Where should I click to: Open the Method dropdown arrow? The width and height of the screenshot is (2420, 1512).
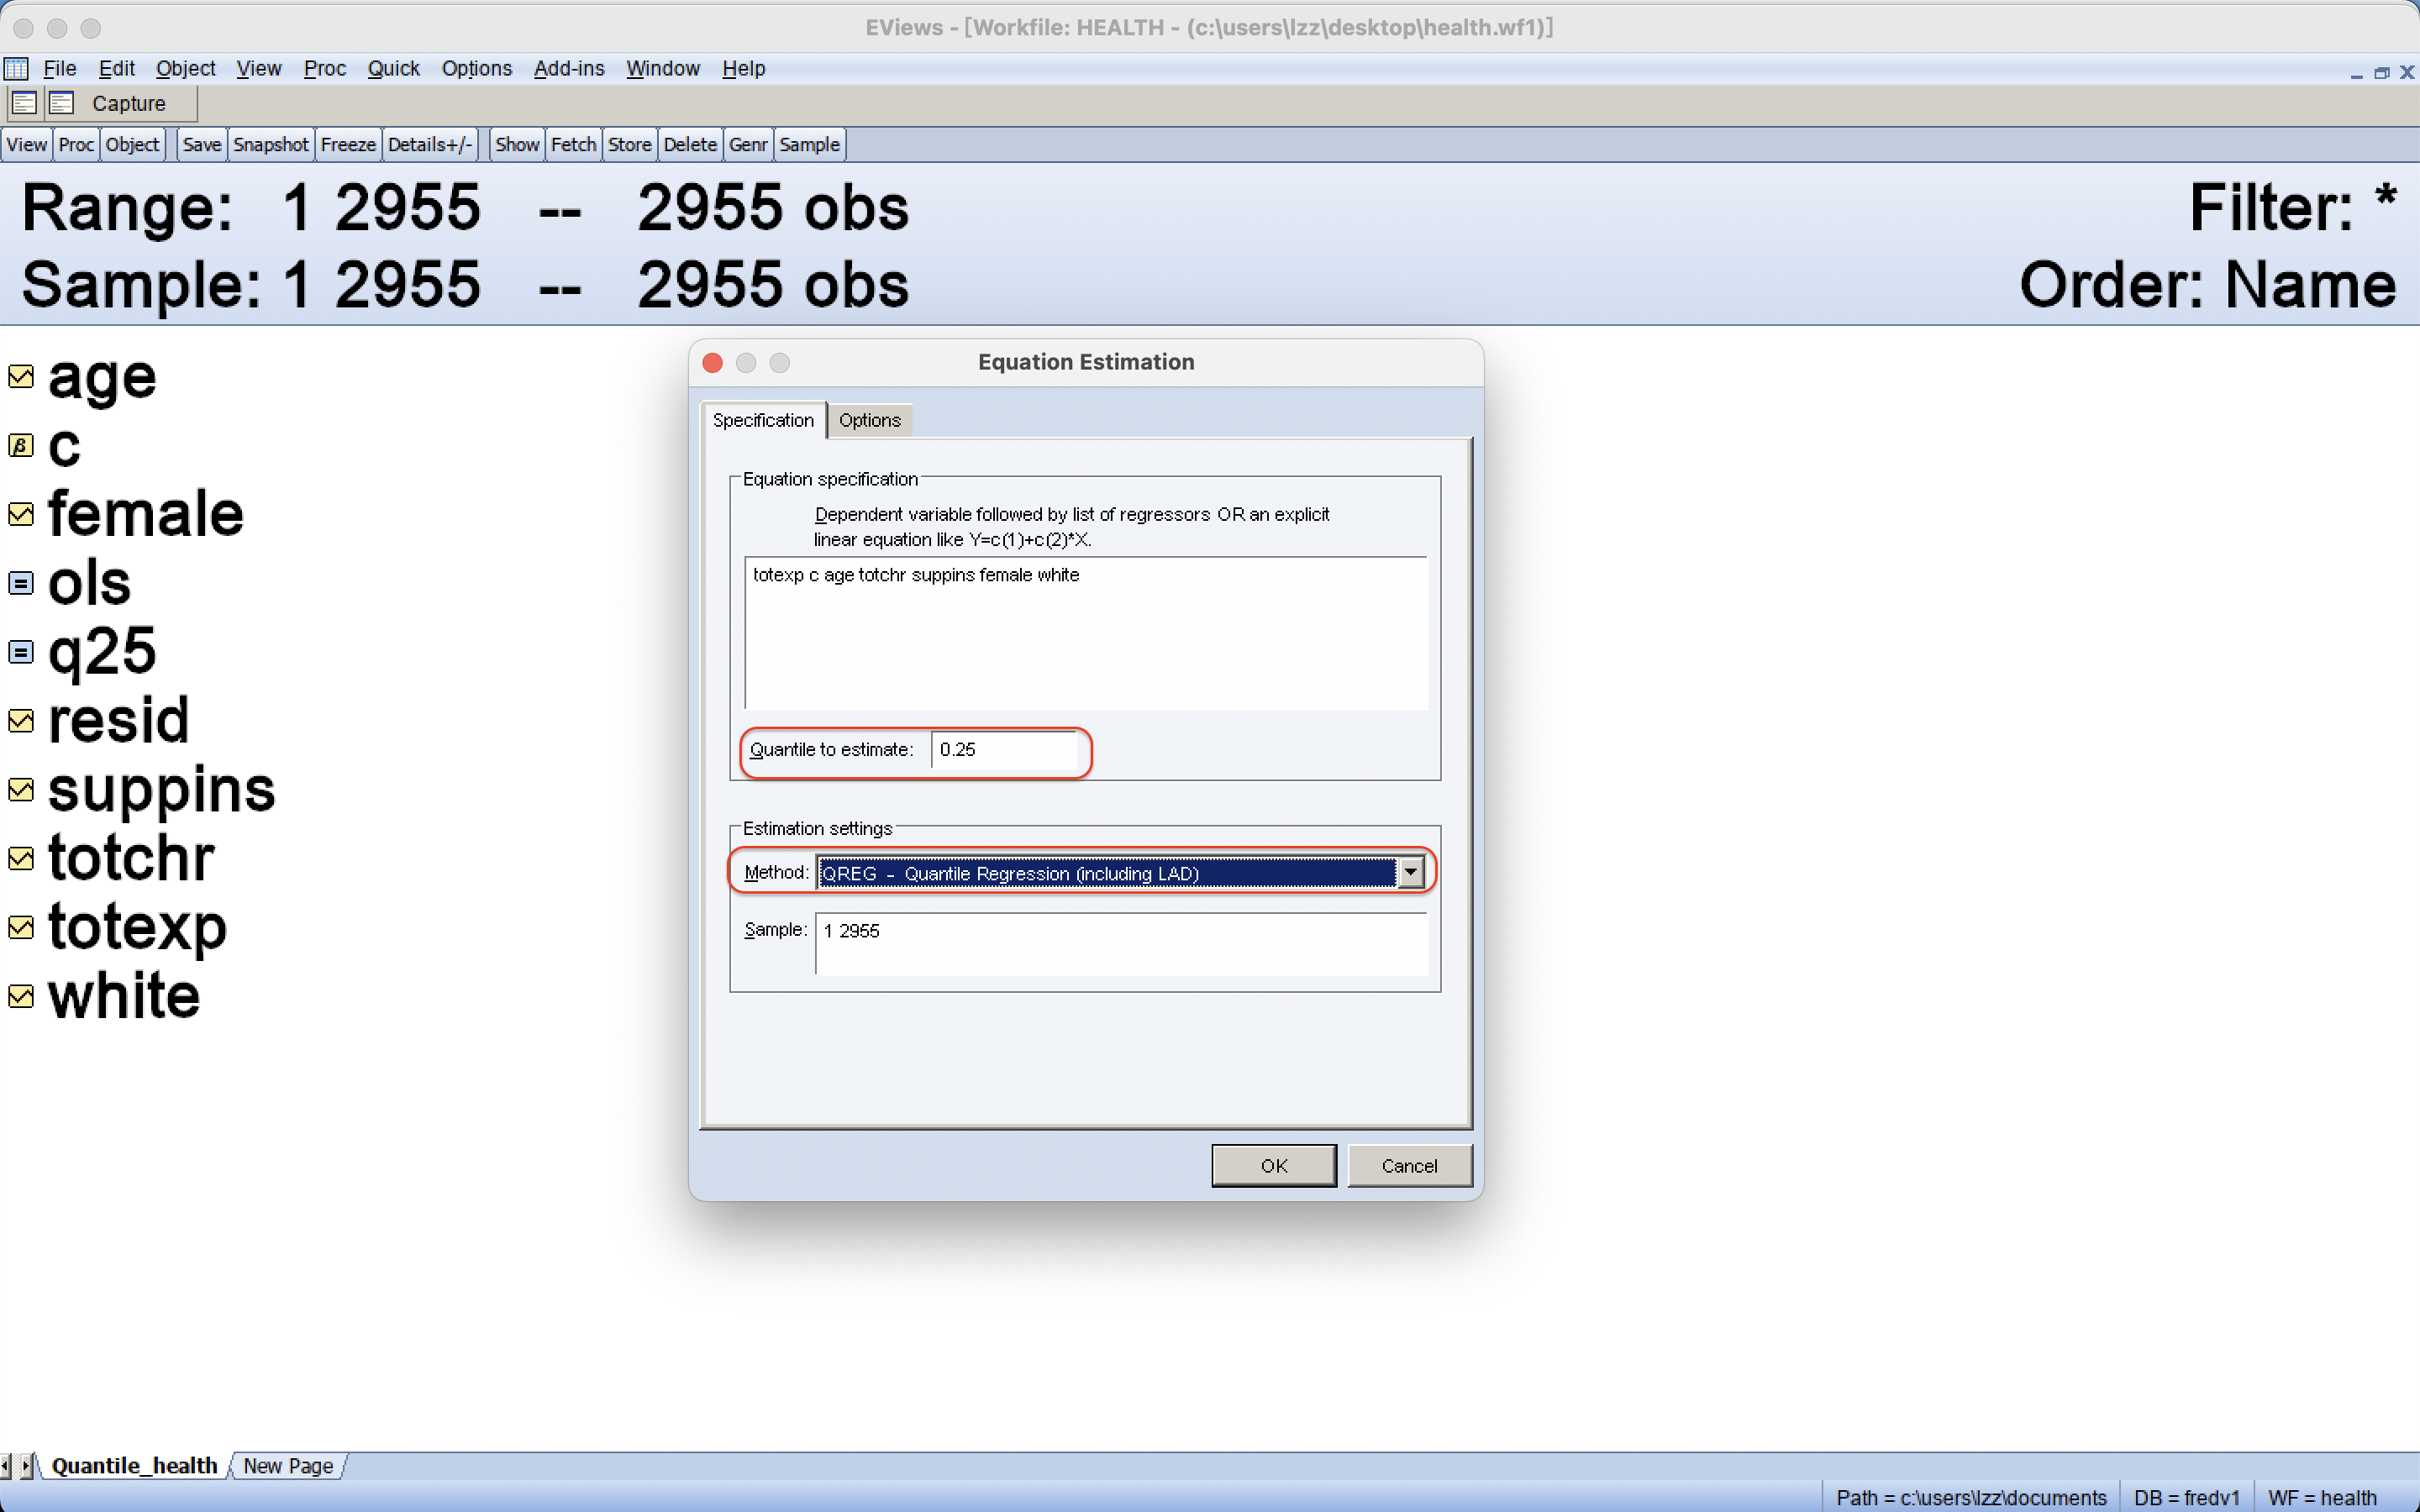[1410, 872]
